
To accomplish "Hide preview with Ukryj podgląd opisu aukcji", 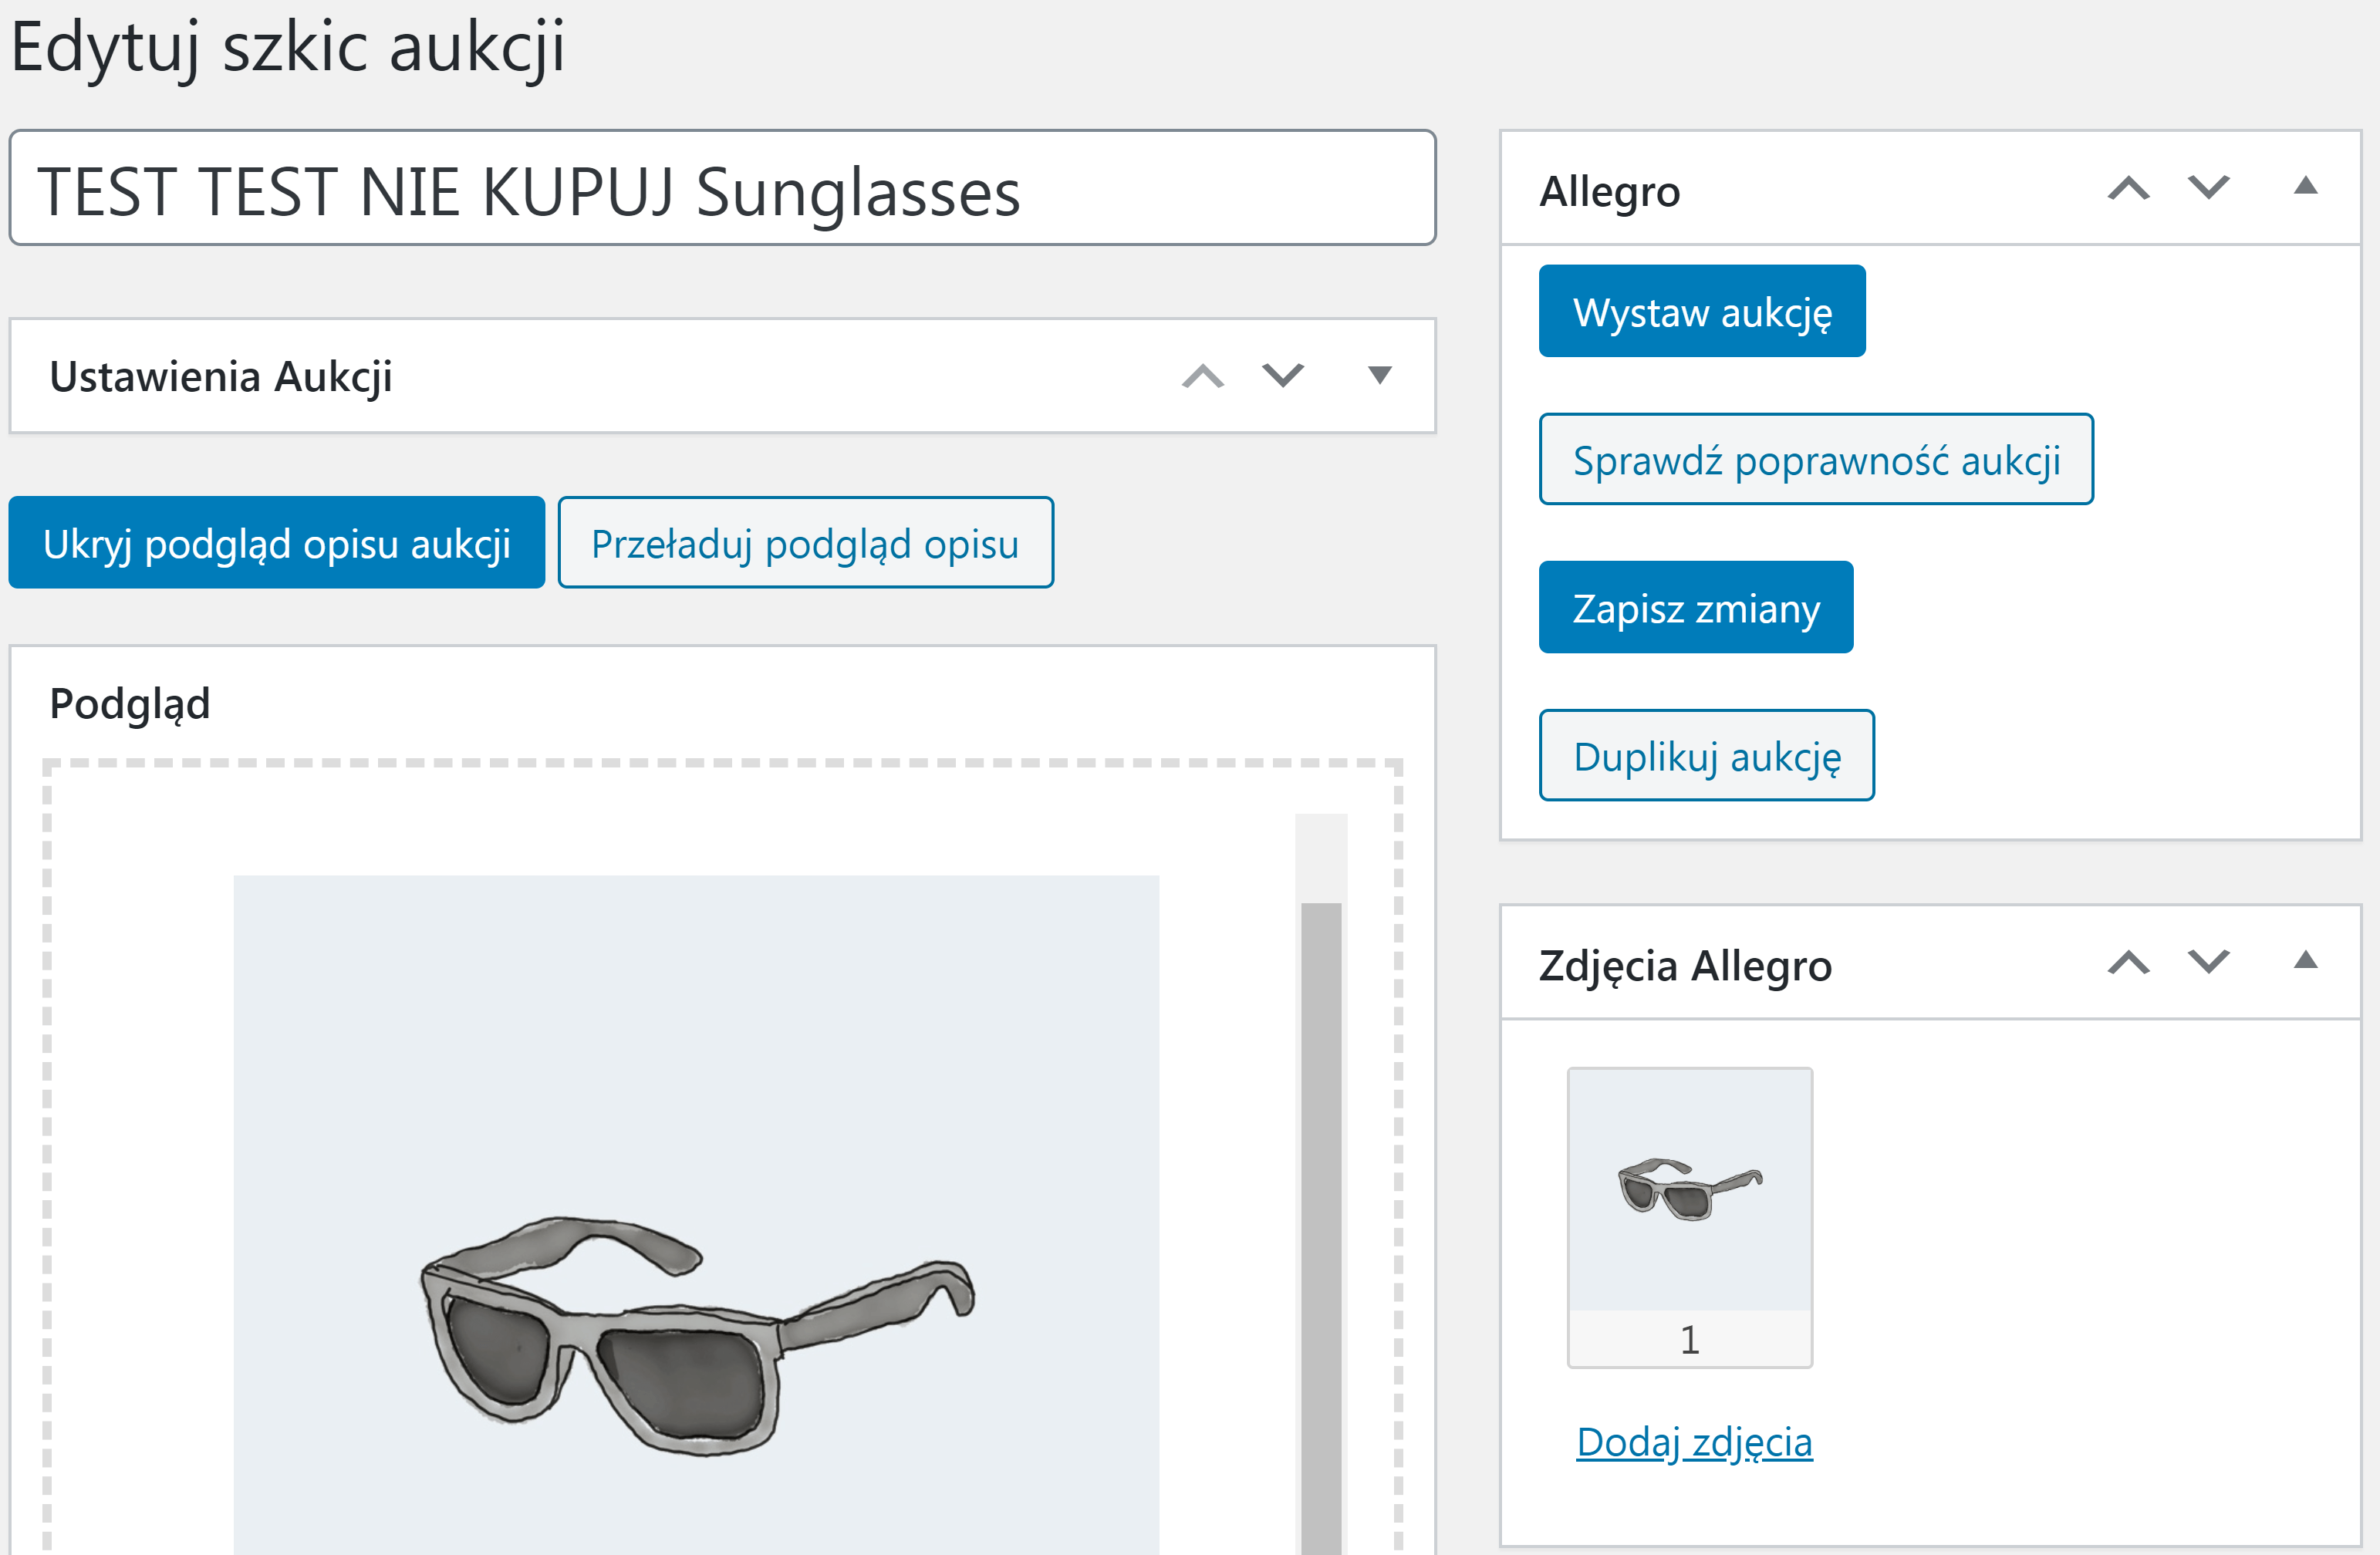I will 277,542.
